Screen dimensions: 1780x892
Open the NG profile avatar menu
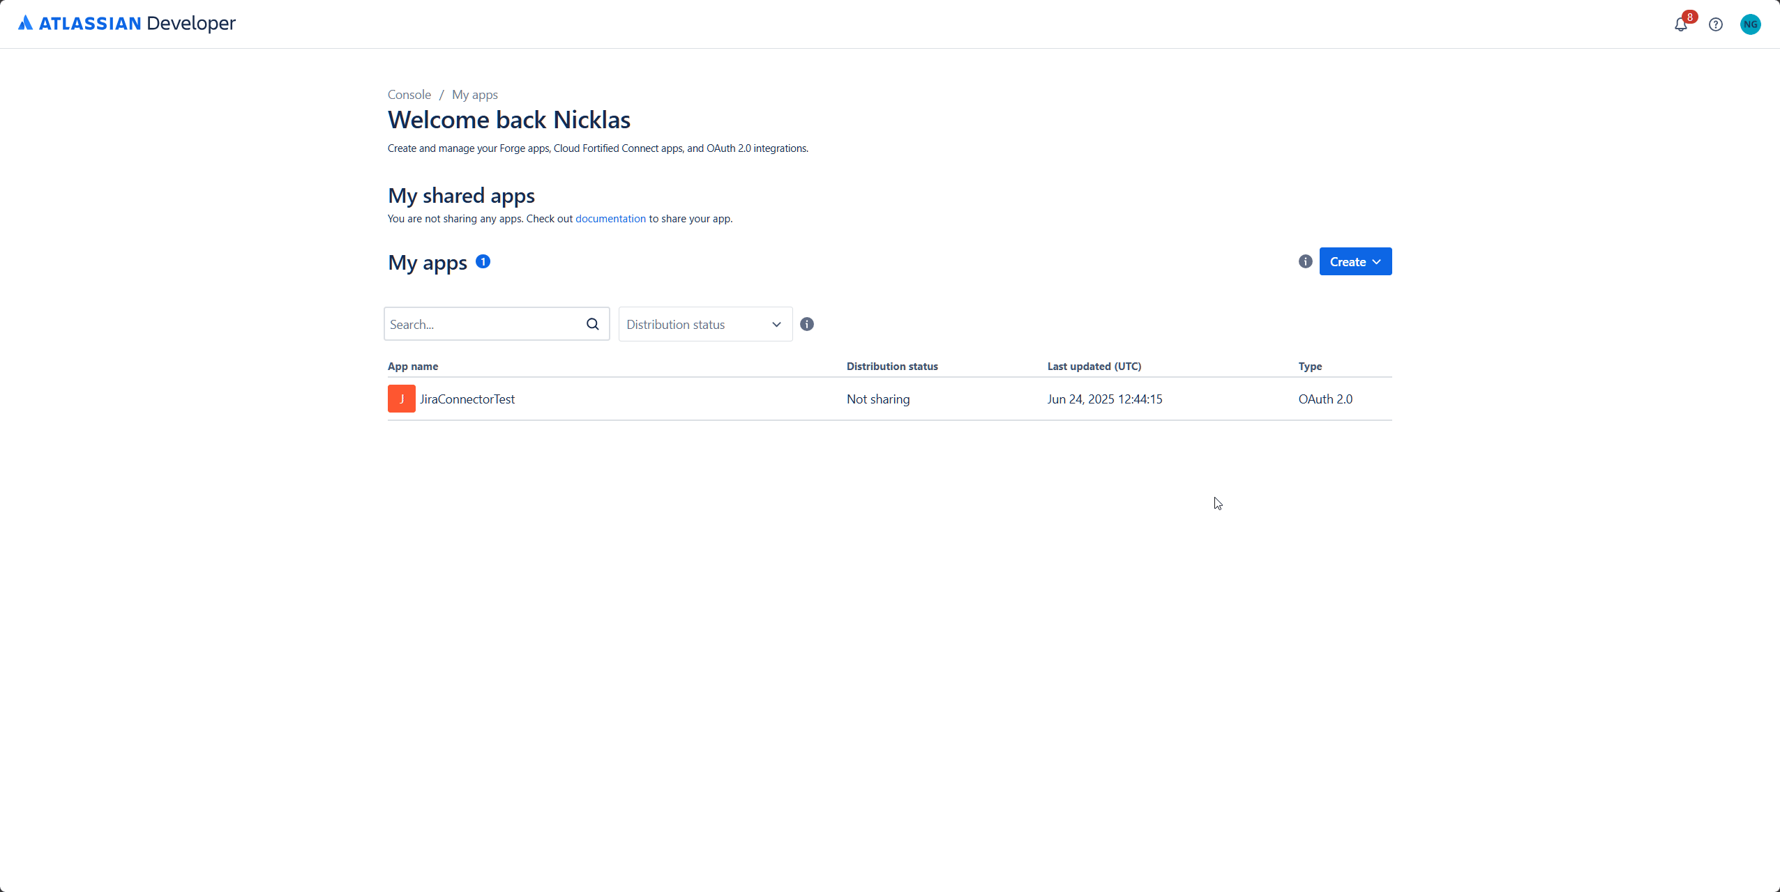1750,25
